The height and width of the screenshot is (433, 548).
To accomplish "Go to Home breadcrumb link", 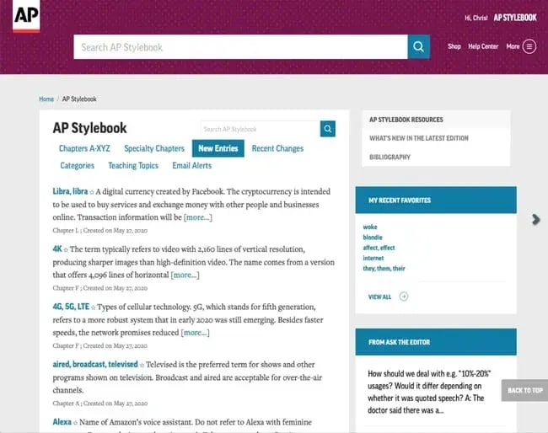I will [x=46, y=99].
